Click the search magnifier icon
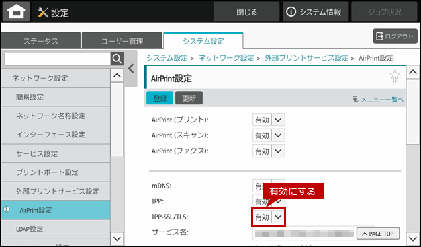 pos(117,59)
